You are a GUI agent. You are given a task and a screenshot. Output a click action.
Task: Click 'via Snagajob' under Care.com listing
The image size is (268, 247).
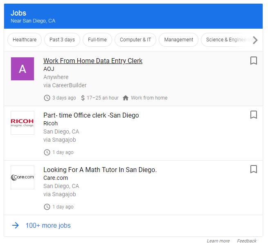click(60, 194)
